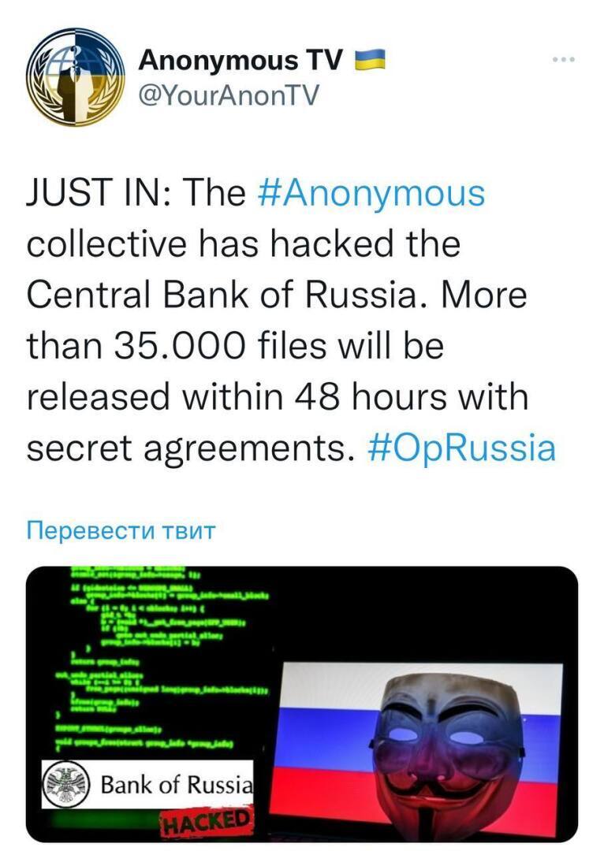Follow the #Anonymous hashtag link
604x851 pixels.
[x=371, y=193]
